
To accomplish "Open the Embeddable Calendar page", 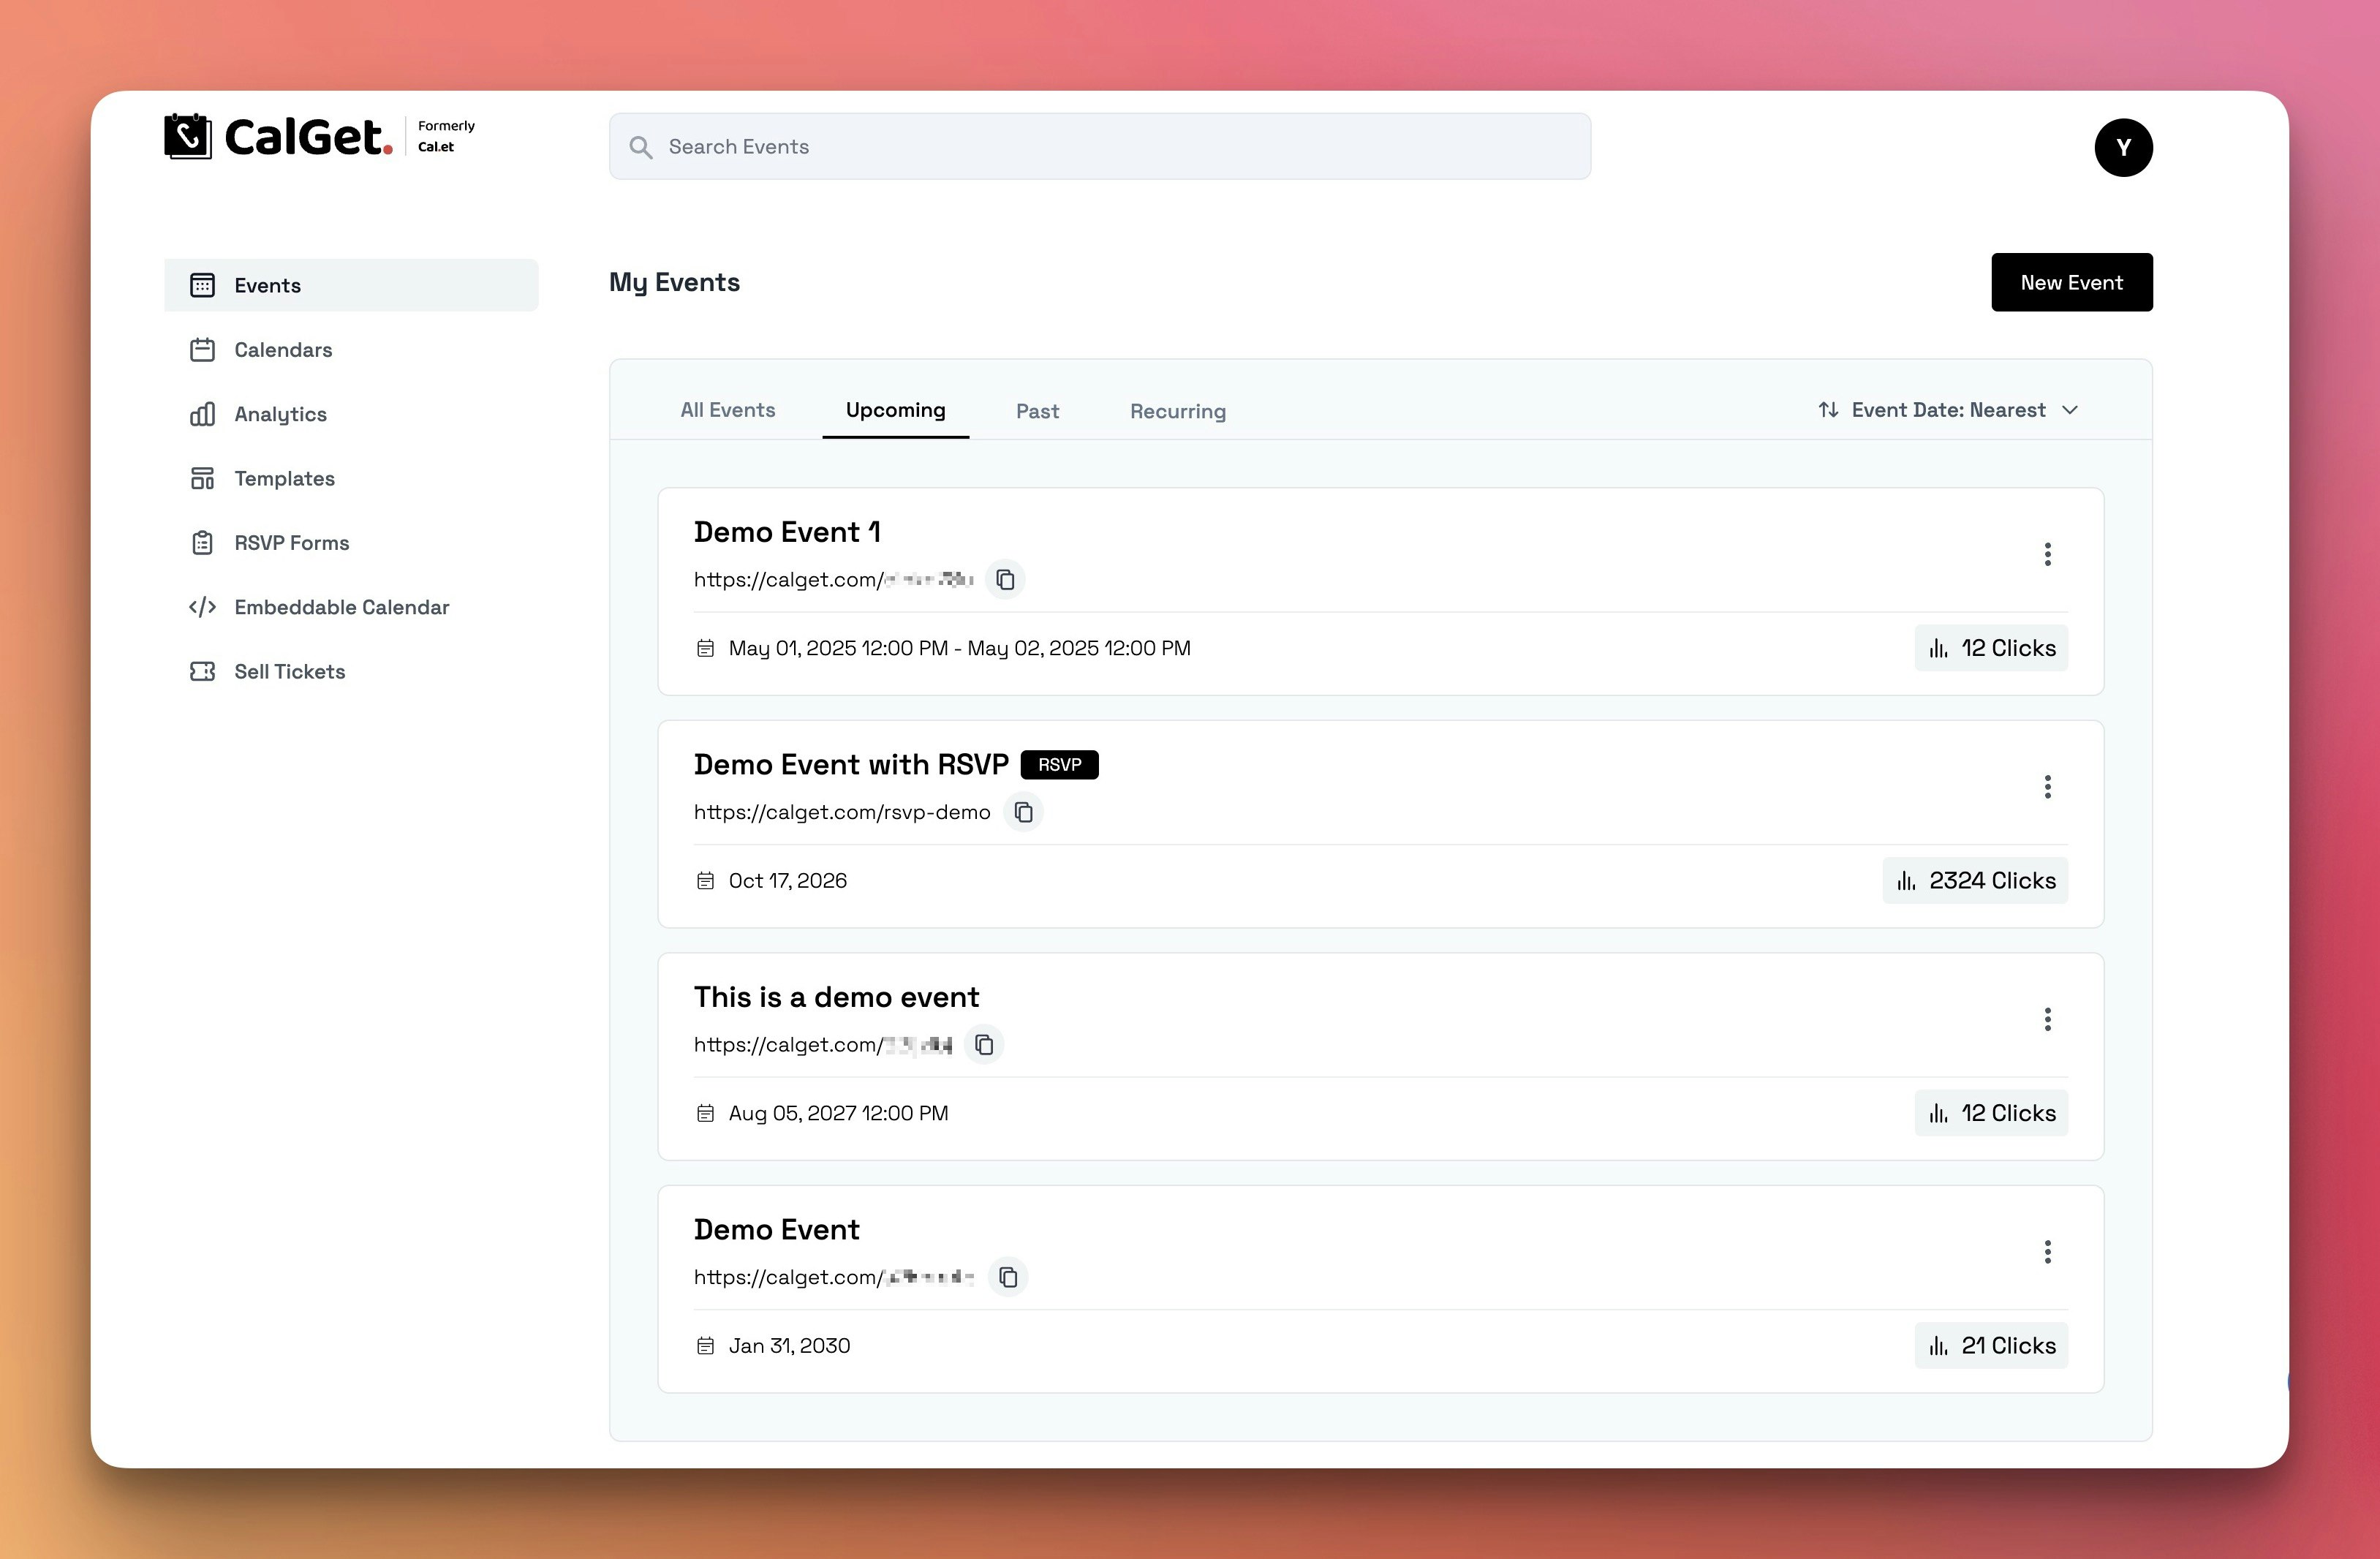I will pyautogui.click(x=341, y=607).
